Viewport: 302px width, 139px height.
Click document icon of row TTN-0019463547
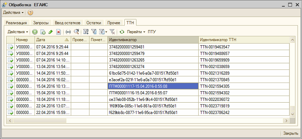coord(10,47)
